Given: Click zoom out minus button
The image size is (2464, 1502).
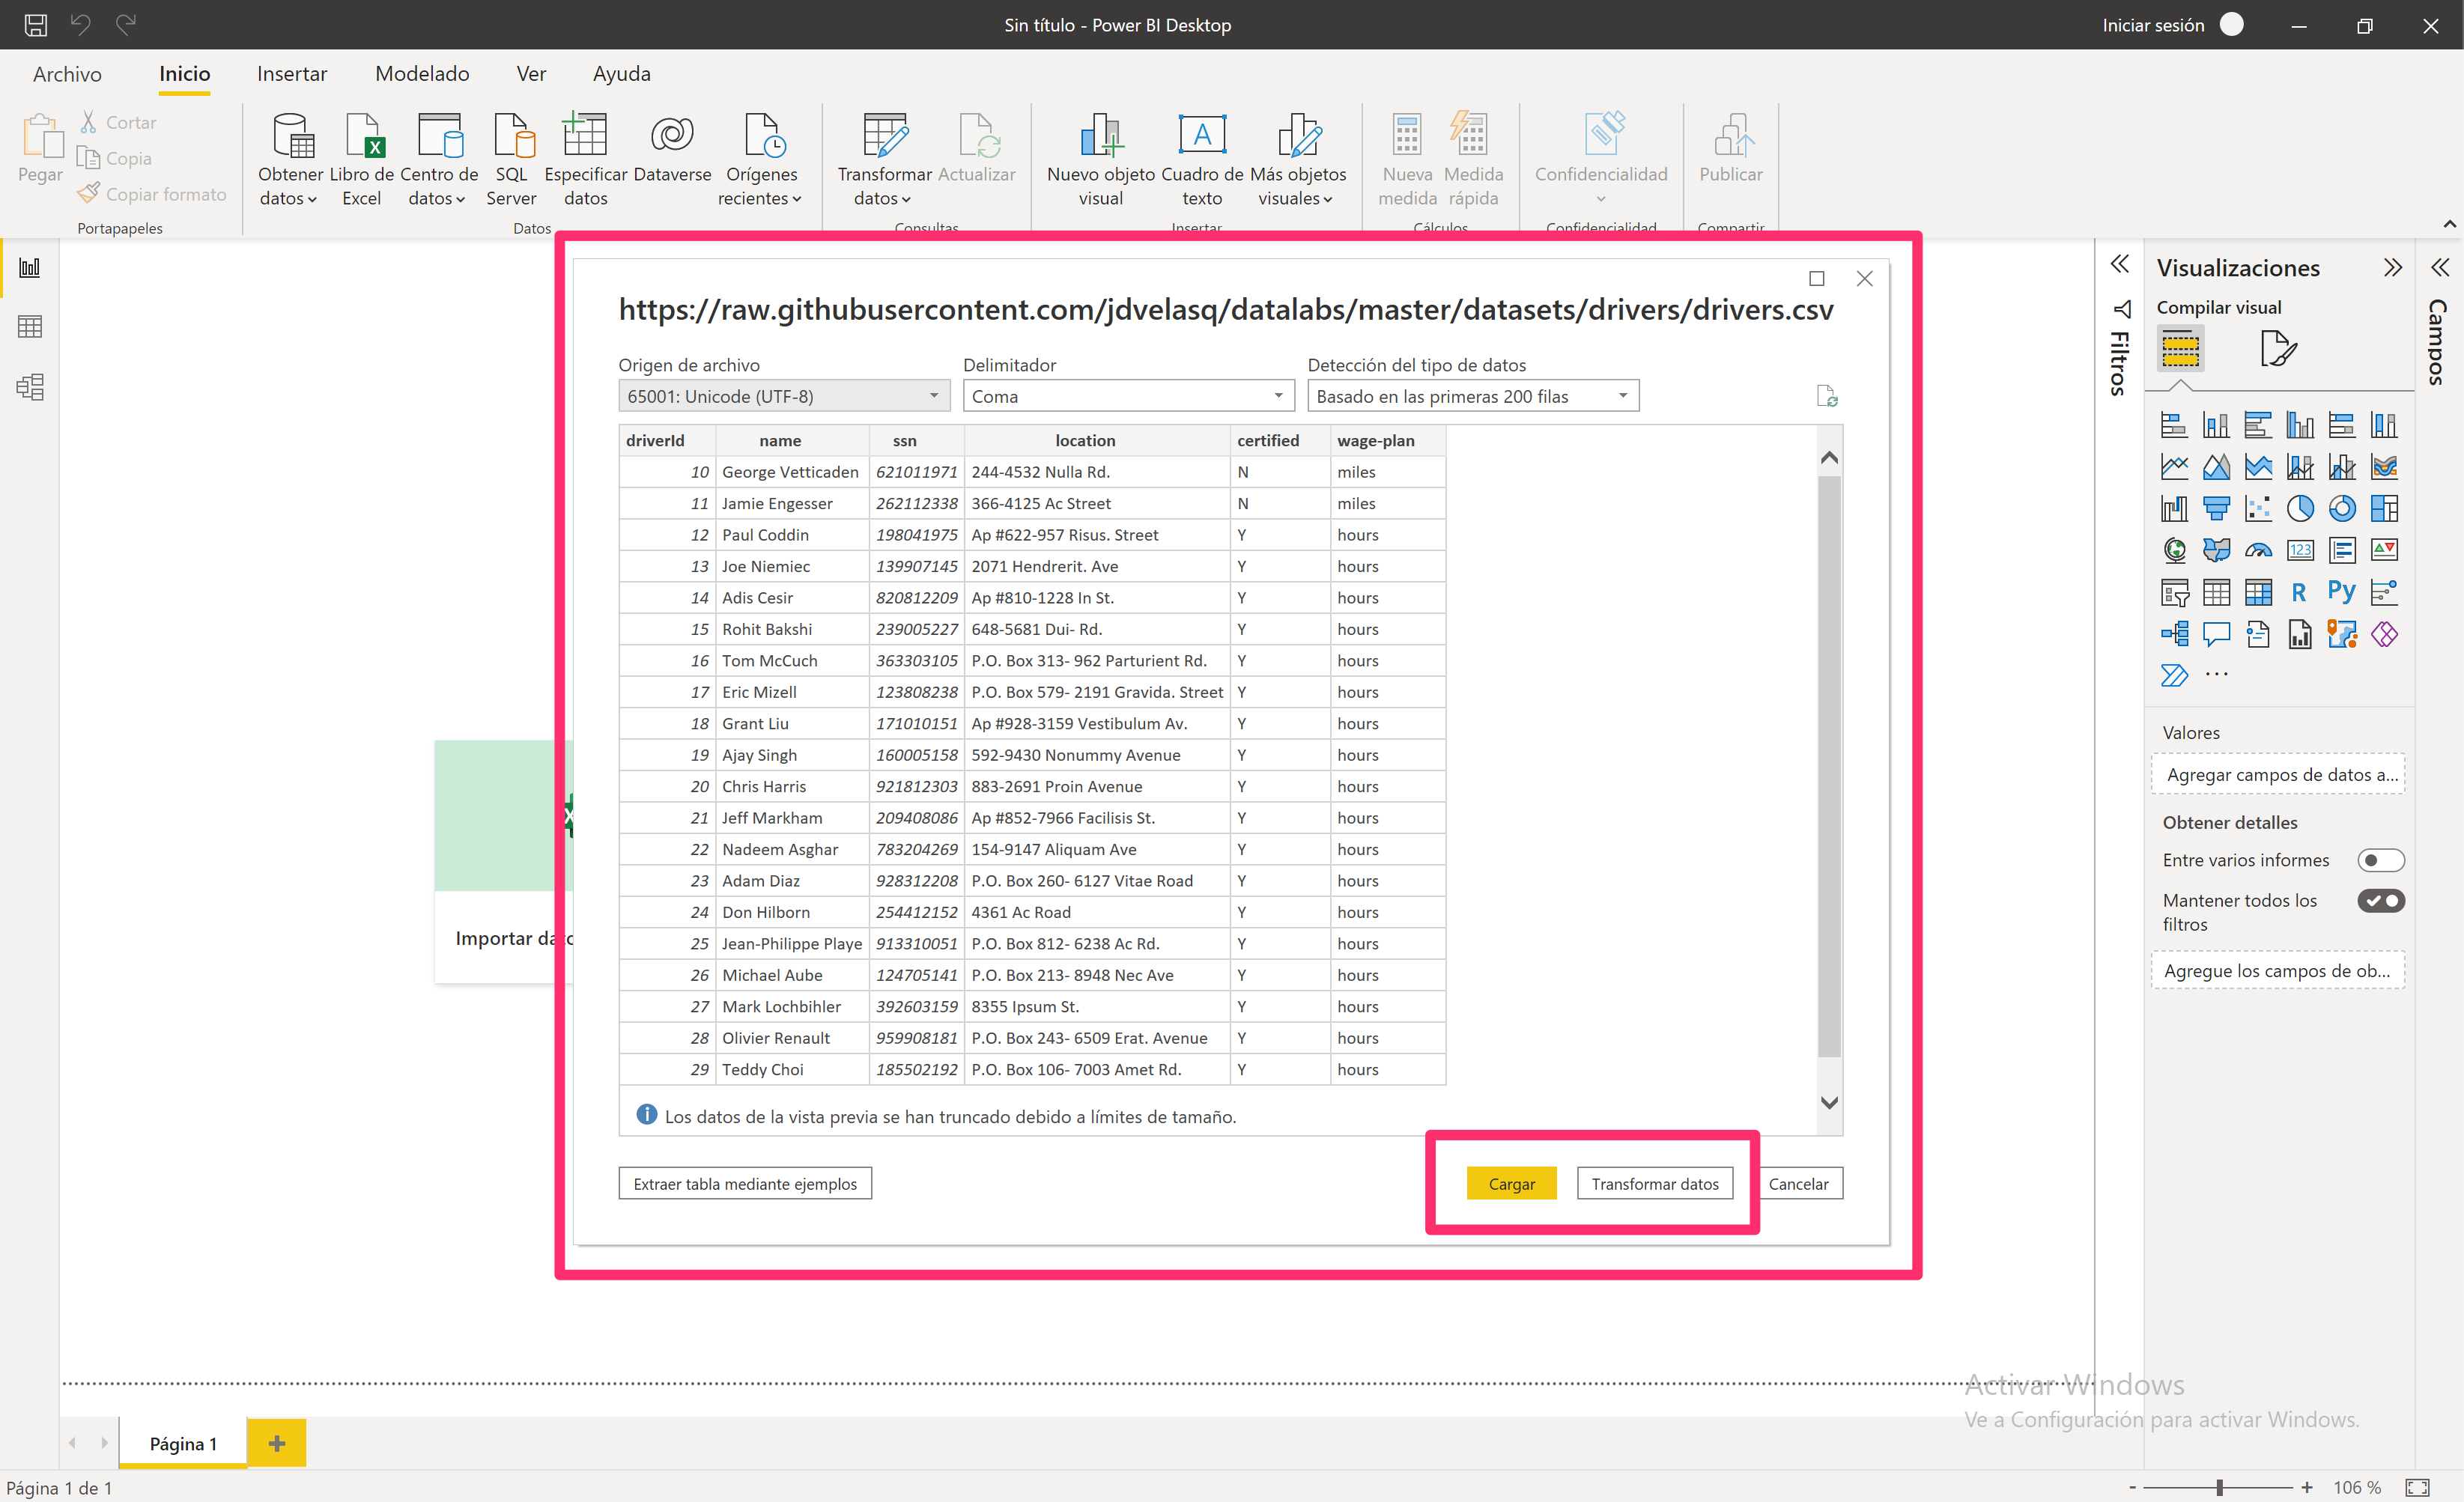Looking at the screenshot, I should pyautogui.click(x=2132, y=1488).
